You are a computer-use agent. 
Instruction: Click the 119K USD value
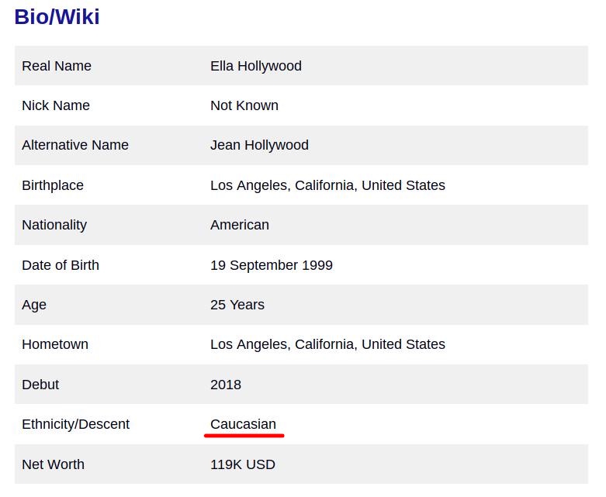click(x=243, y=464)
